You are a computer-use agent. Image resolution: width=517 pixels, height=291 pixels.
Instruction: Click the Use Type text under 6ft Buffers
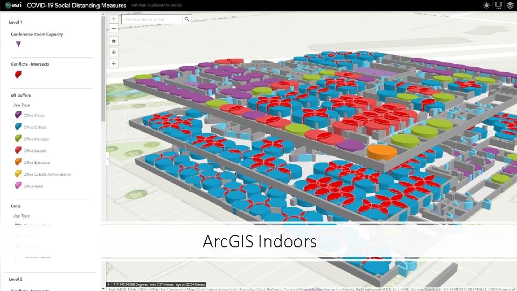[x=22, y=105]
